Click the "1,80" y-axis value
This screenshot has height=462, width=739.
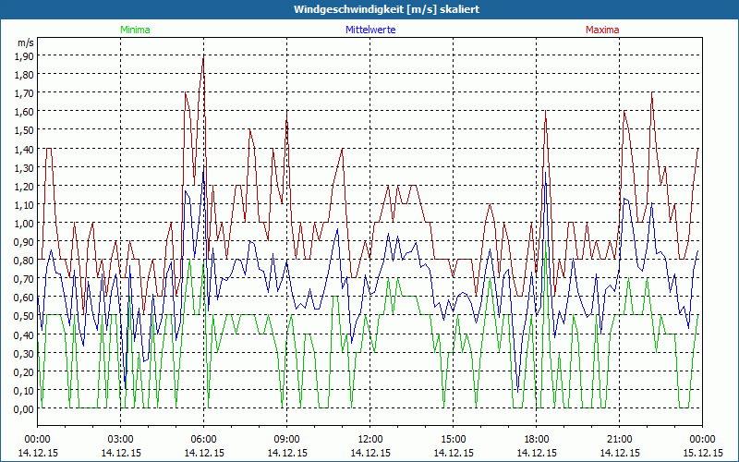pos(24,75)
